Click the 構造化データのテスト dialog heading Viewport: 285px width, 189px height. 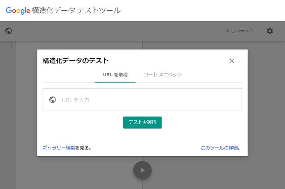coord(75,61)
